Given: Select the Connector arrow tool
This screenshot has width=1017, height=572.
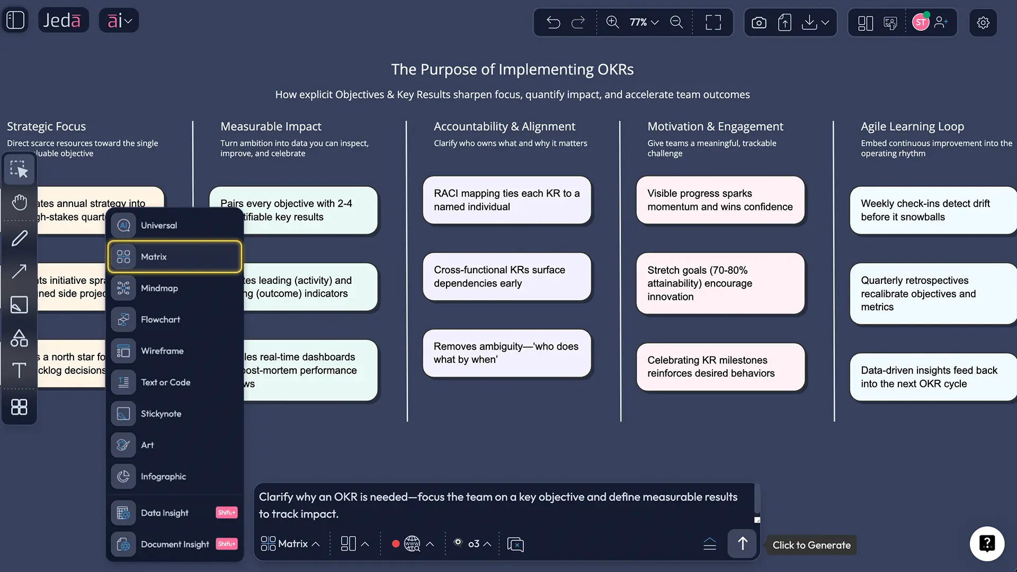Looking at the screenshot, I should [x=20, y=271].
